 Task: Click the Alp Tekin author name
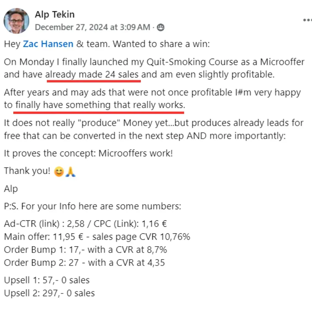tap(55, 14)
